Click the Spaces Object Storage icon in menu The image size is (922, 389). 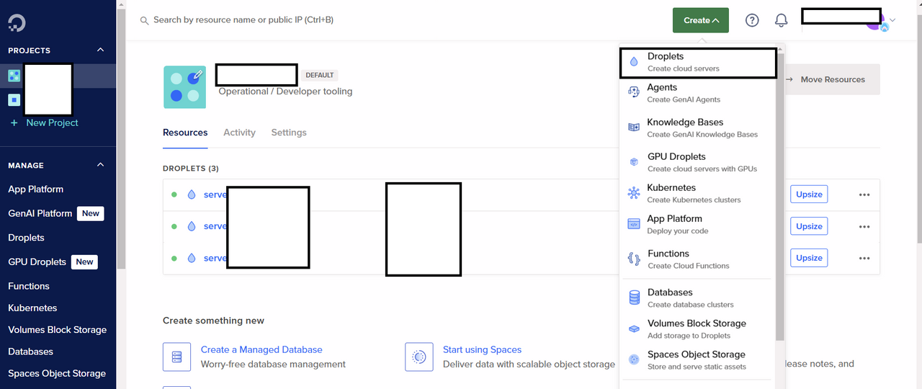tap(634, 359)
